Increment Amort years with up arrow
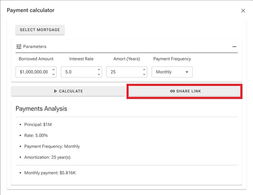Image resolution: width=253 pixels, height=195 pixels. tap(144, 69)
